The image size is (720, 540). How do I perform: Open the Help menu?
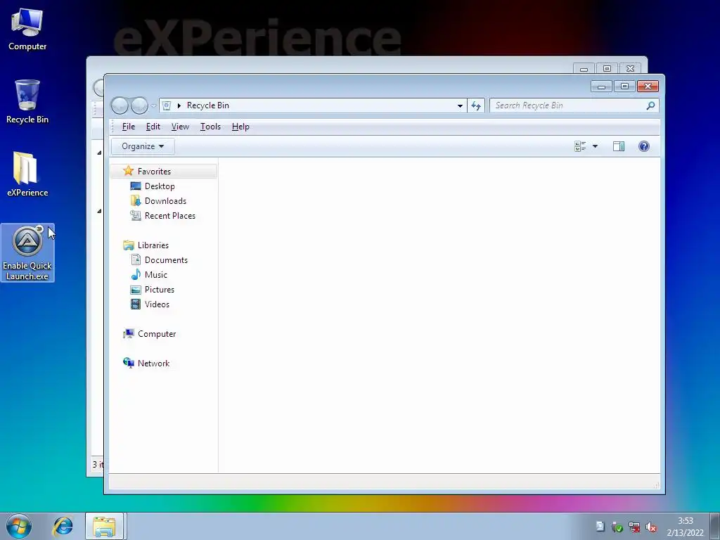tap(240, 127)
